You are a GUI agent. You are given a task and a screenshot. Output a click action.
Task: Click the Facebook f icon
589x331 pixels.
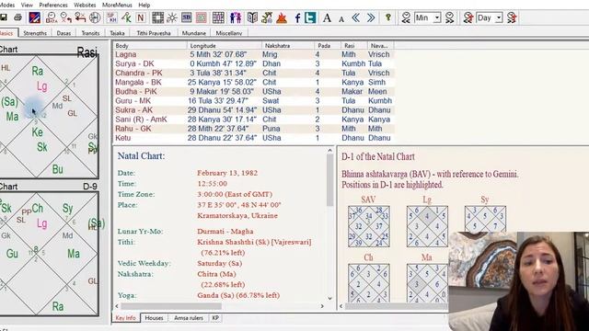pyautogui.click(x=297, y=17)
